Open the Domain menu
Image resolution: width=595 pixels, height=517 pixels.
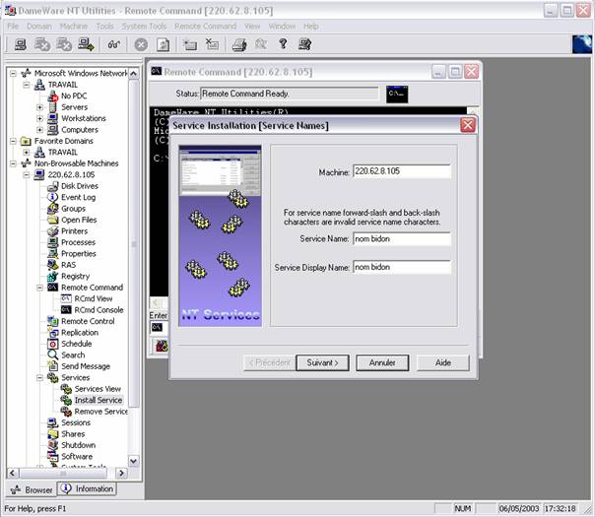pos(39,27)
